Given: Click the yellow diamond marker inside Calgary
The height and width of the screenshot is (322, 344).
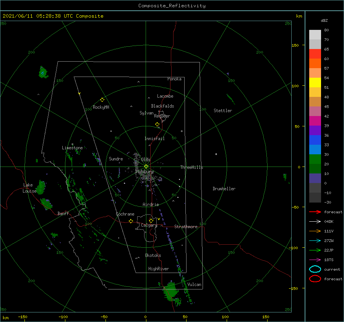Looking at the screenshot, I should 151,221.
